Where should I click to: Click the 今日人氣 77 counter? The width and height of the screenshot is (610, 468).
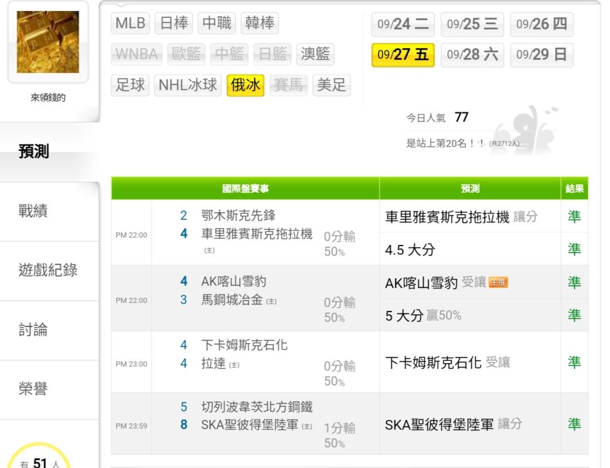pyautogui.click(x=437, y=117)
